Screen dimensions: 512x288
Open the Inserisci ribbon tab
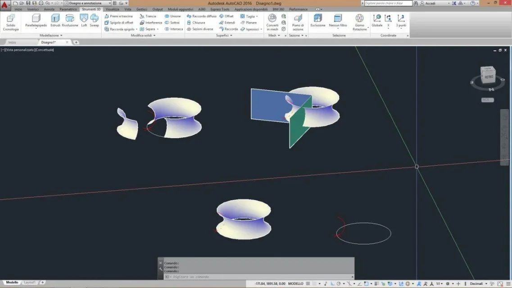[33, 9]
